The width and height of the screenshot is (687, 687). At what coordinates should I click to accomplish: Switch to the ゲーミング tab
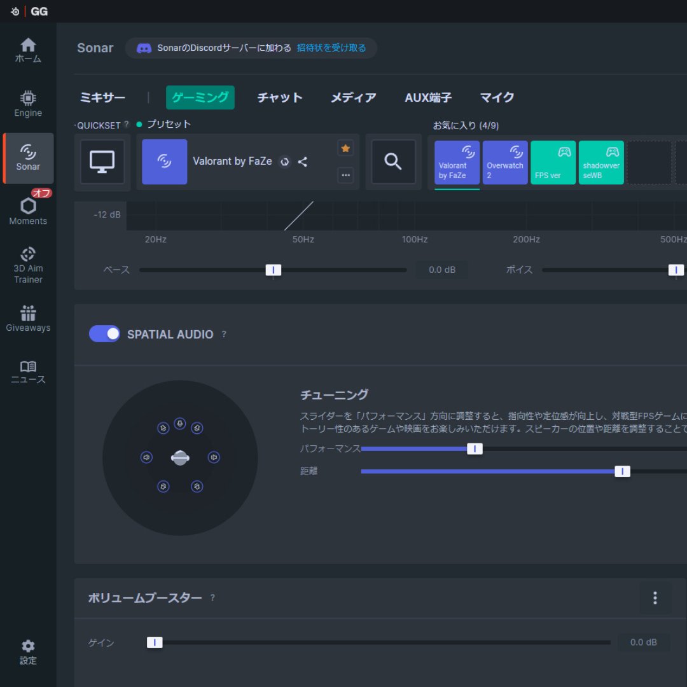coord(200,97)
